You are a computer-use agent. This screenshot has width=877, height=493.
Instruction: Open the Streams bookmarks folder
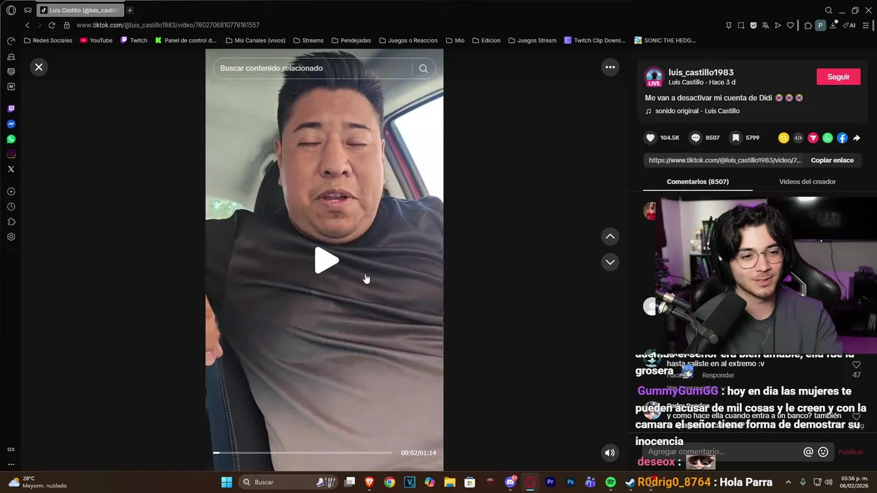(x=308, y=40)
